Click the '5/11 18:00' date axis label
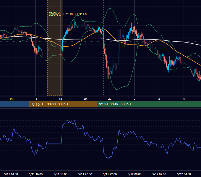 point(60,174)
